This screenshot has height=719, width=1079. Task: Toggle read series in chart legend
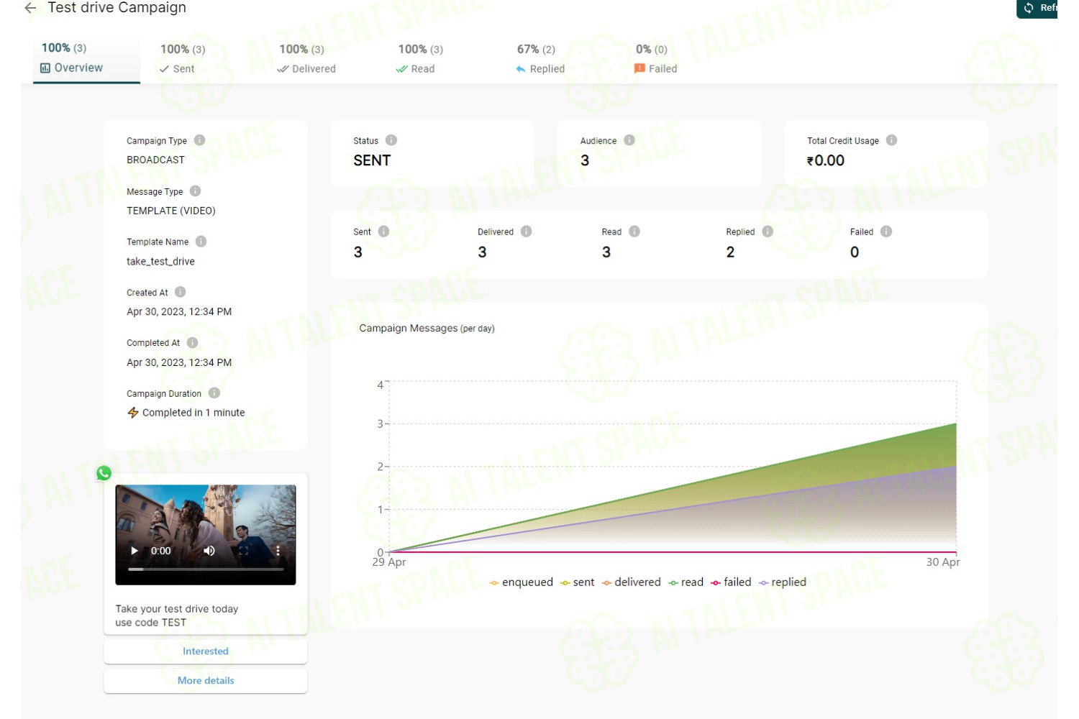tap(686, 582)
